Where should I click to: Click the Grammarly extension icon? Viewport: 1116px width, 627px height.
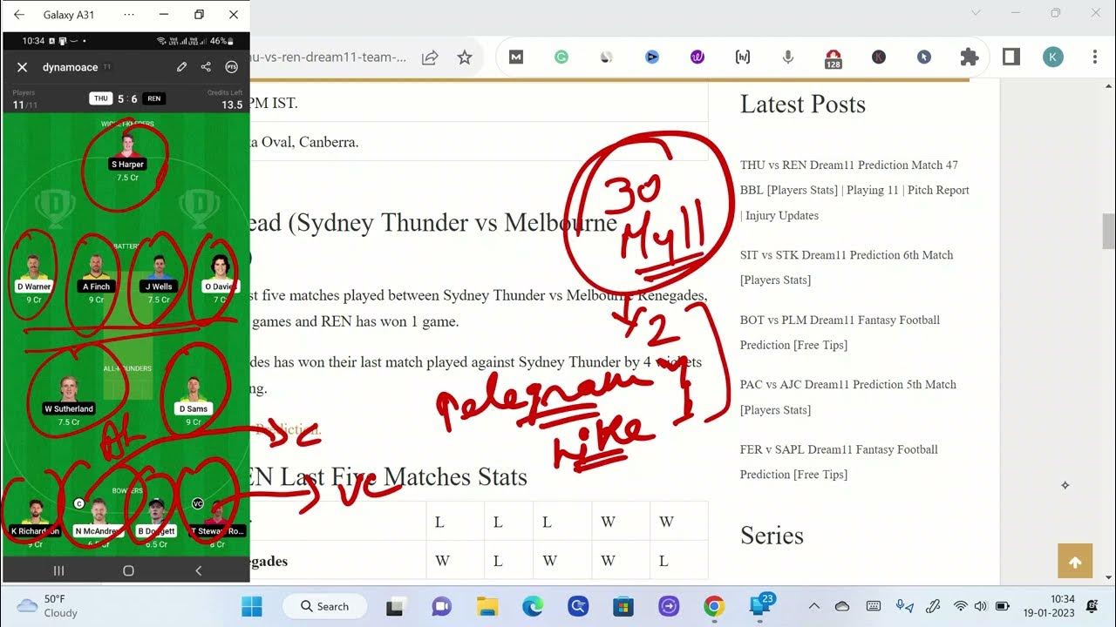click(x=561, y=57)
